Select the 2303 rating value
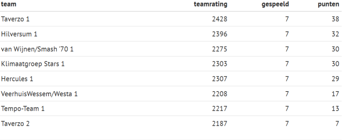This screenshot has width=345, height=140. point(220,64)
